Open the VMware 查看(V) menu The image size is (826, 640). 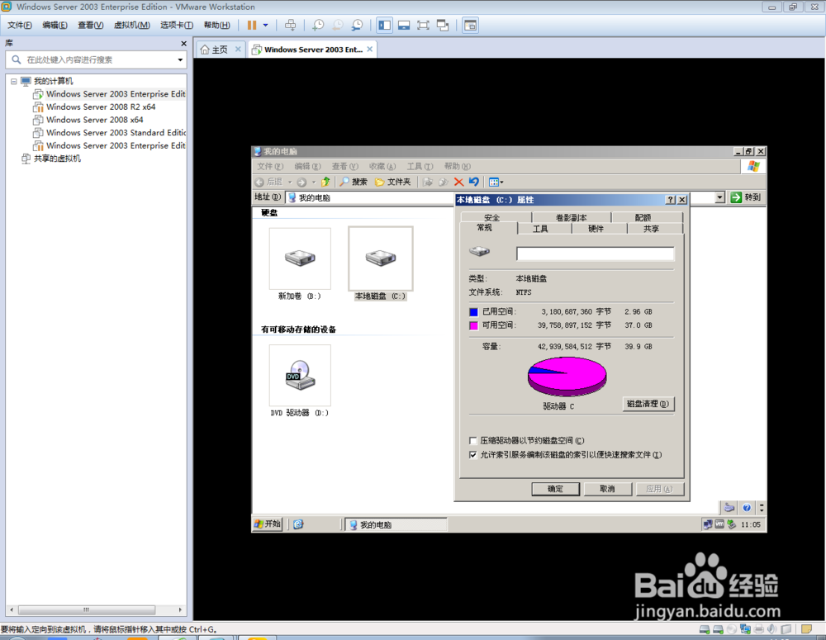91,26
